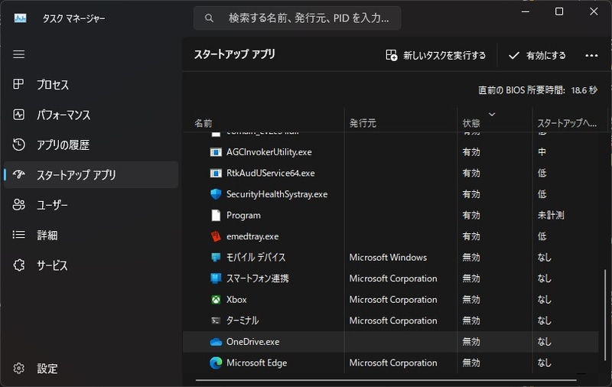Click the Xbox app icon

(x=216, y=300)
